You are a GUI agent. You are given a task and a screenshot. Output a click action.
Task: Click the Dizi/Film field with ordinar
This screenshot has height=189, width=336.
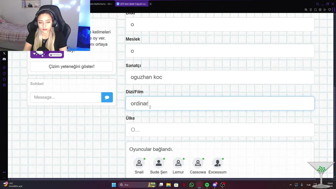point(220,103)
